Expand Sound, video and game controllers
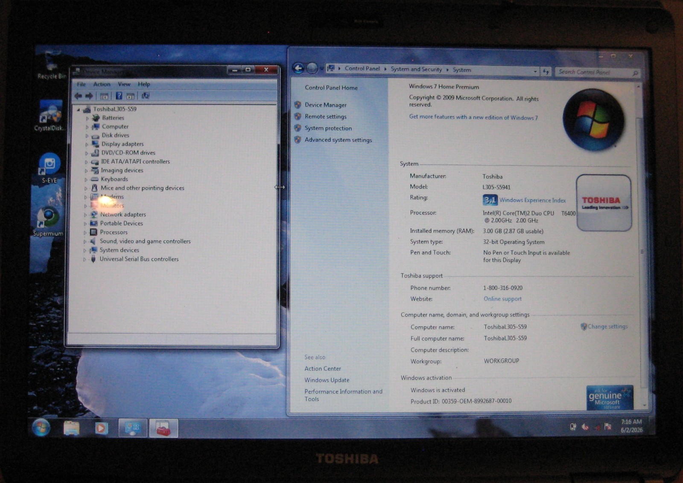Image resolution: width=683 pixels, height=483 pixels. (85, 241)
